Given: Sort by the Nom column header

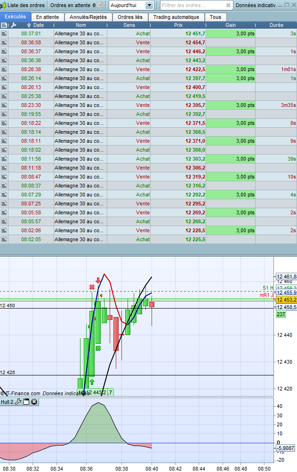Looking at the screenshot, I should pos(80,25).
